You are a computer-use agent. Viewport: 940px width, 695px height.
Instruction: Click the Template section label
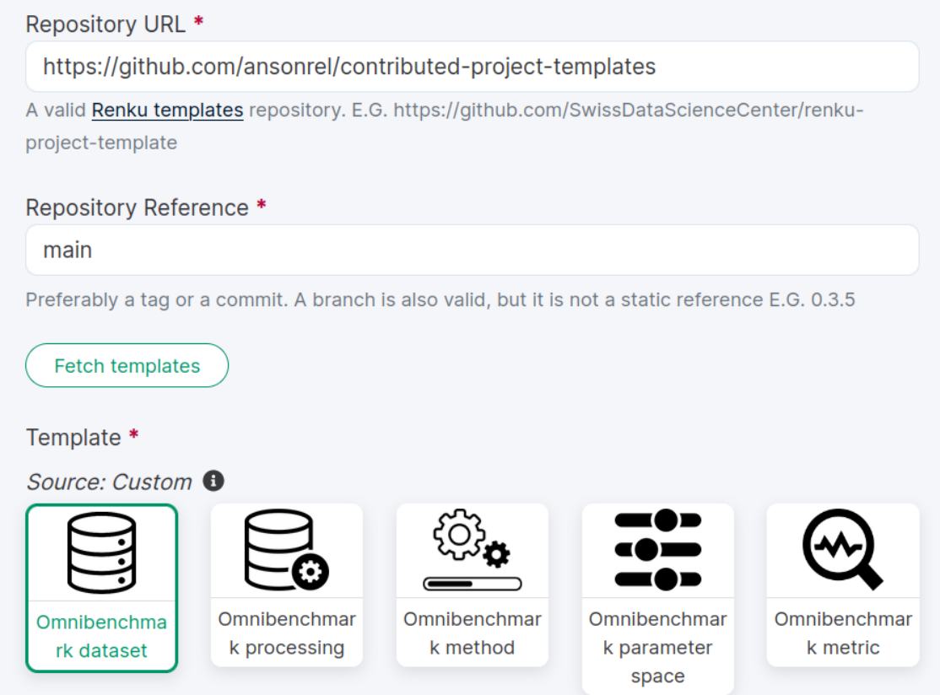(73, 438)
